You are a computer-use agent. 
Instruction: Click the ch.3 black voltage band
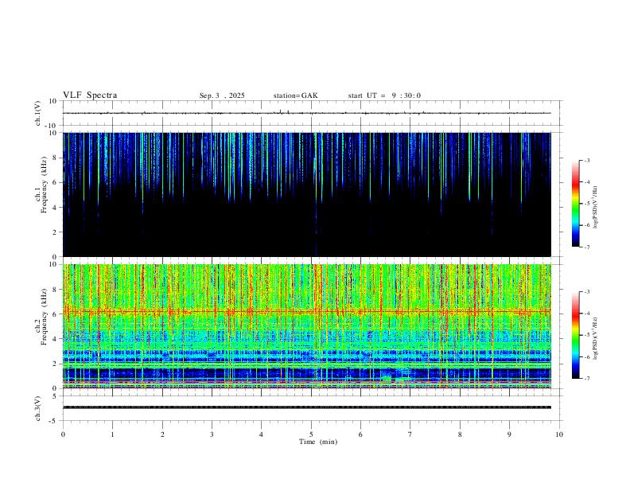[307, 407]
